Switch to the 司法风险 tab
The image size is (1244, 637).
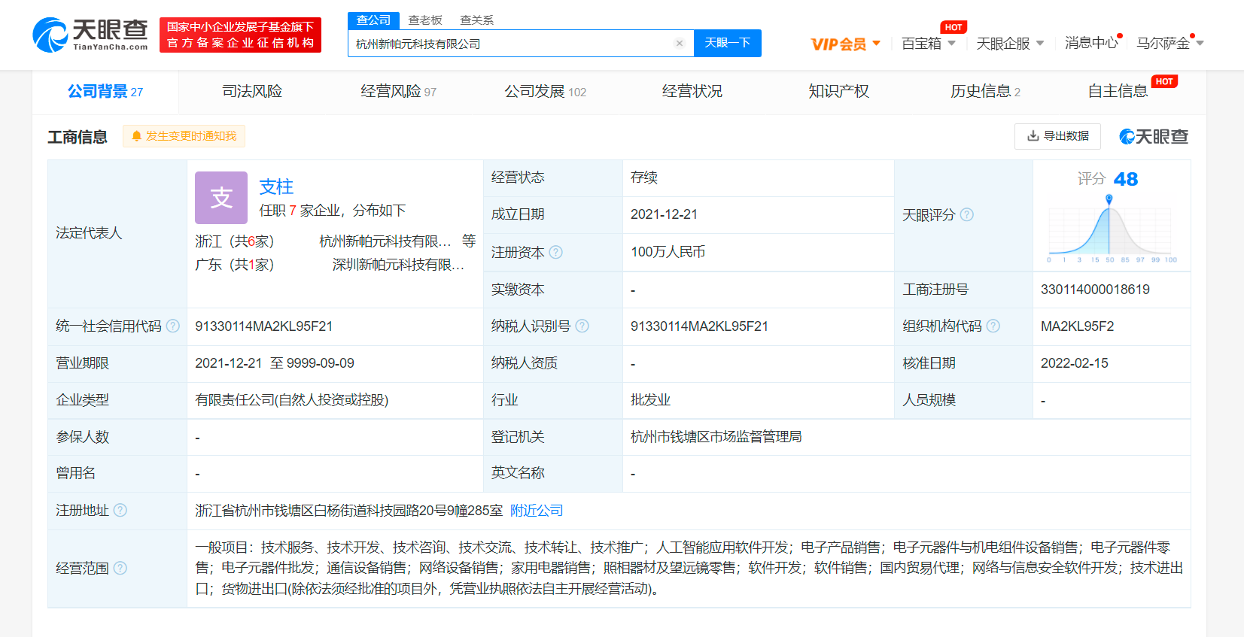[252, 92]
